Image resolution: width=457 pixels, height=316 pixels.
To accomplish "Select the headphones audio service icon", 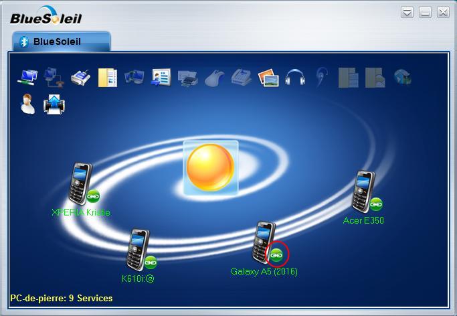I will pyautogui.click(x=294, y=77).
